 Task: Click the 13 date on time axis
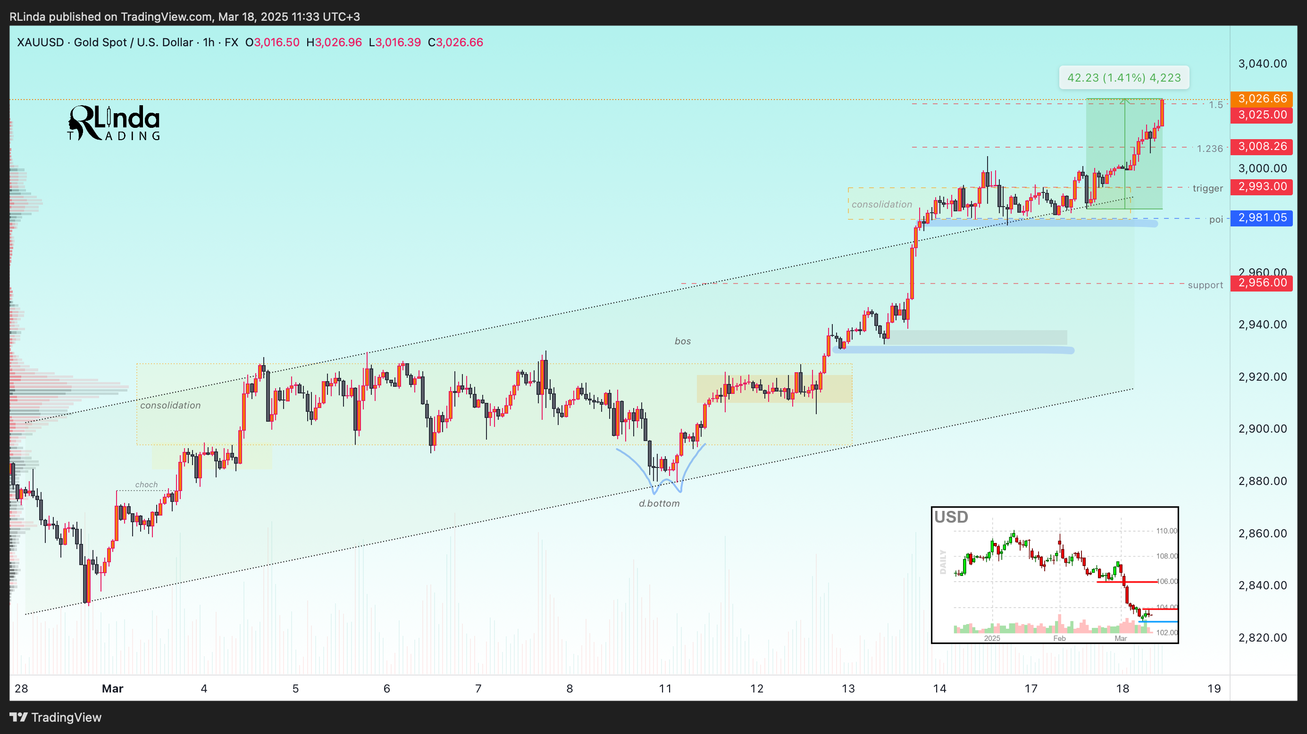tap(848, 689)
